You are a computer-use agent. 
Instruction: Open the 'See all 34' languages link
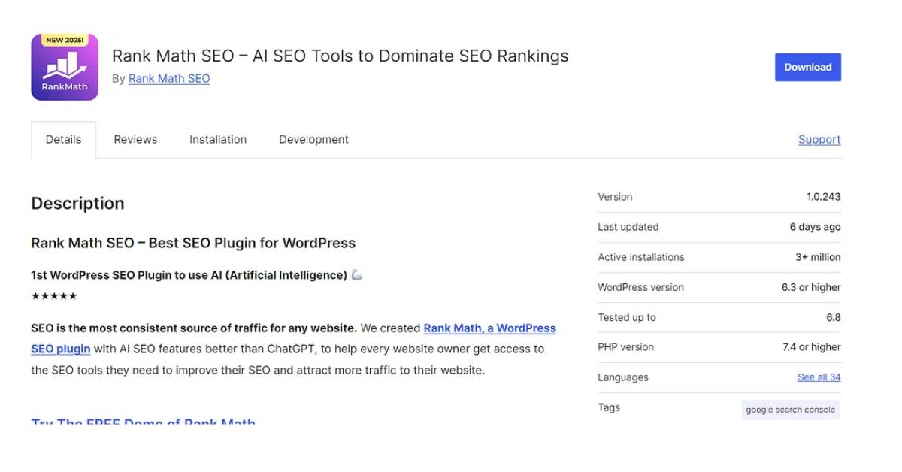[x=819, y=377]
